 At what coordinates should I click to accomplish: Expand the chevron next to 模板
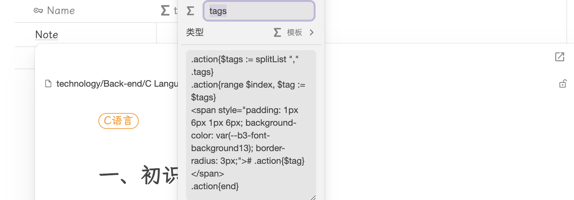pyautogui.click(x=311, y=32)
